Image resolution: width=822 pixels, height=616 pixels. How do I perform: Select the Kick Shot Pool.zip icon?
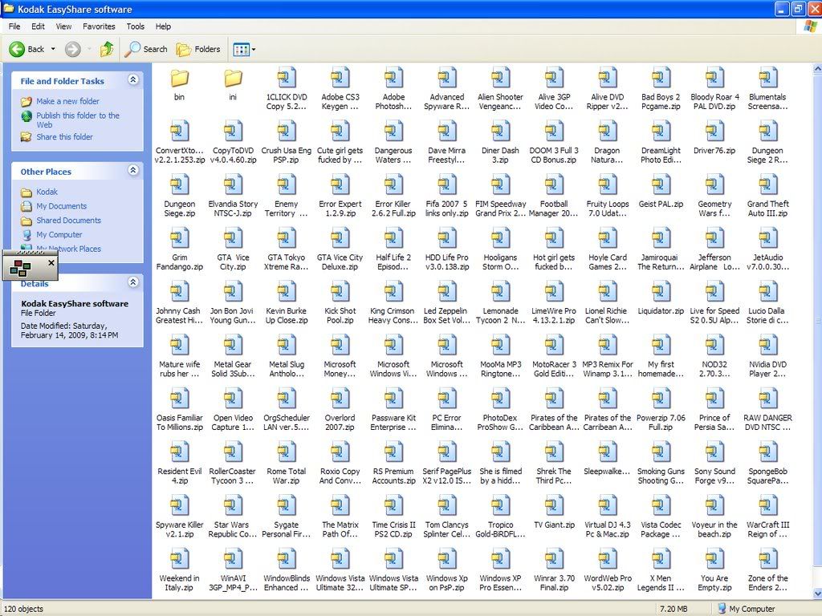point(340,292)
